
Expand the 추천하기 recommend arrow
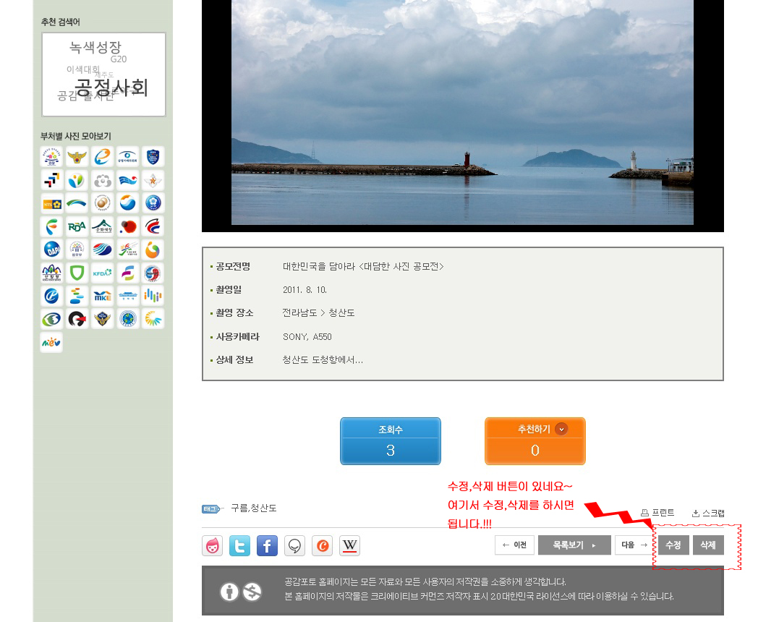point(561,429)
